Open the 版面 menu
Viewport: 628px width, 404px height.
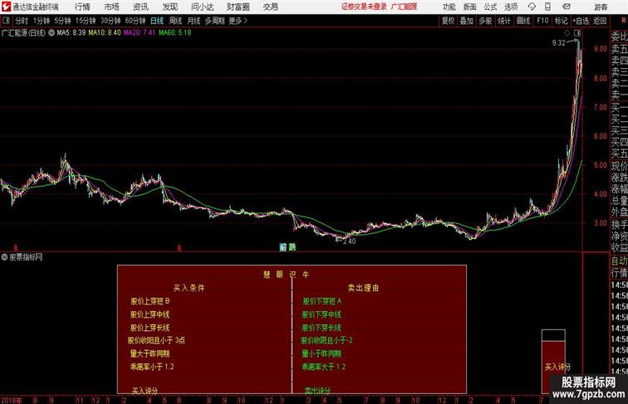click(x=470, y=7)
